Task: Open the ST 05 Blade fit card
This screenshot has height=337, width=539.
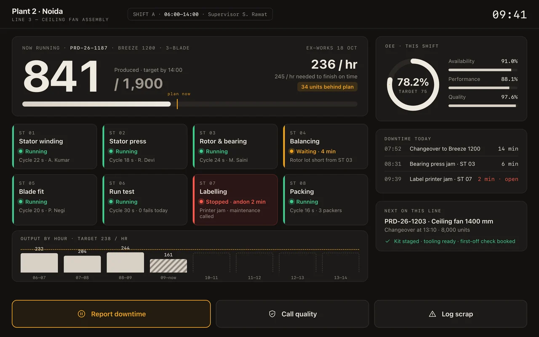Action: (x=55, y=200)
